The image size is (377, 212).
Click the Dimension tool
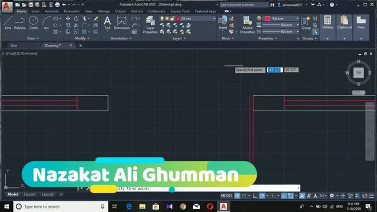[122, 23]
